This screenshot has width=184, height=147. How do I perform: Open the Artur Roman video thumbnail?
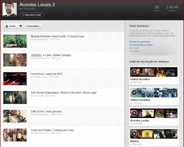click(x=15, y=98)
